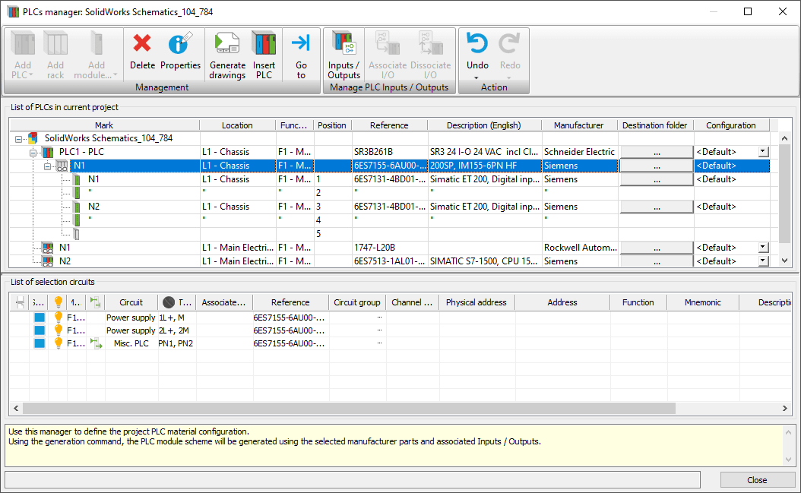Click module icon at position 1
Screen dimensions: 801x493
78,179
